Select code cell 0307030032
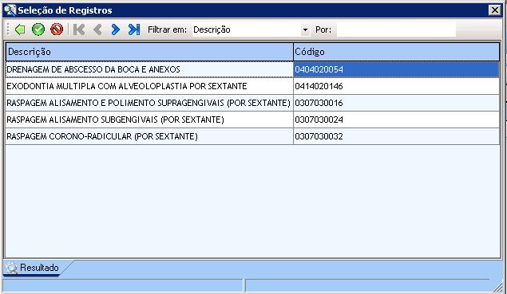 coord(396,136)
